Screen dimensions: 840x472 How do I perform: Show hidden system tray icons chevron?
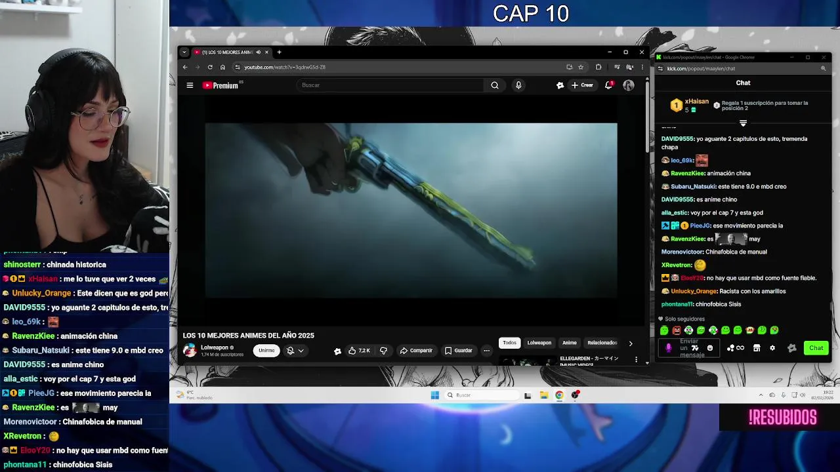761,395
